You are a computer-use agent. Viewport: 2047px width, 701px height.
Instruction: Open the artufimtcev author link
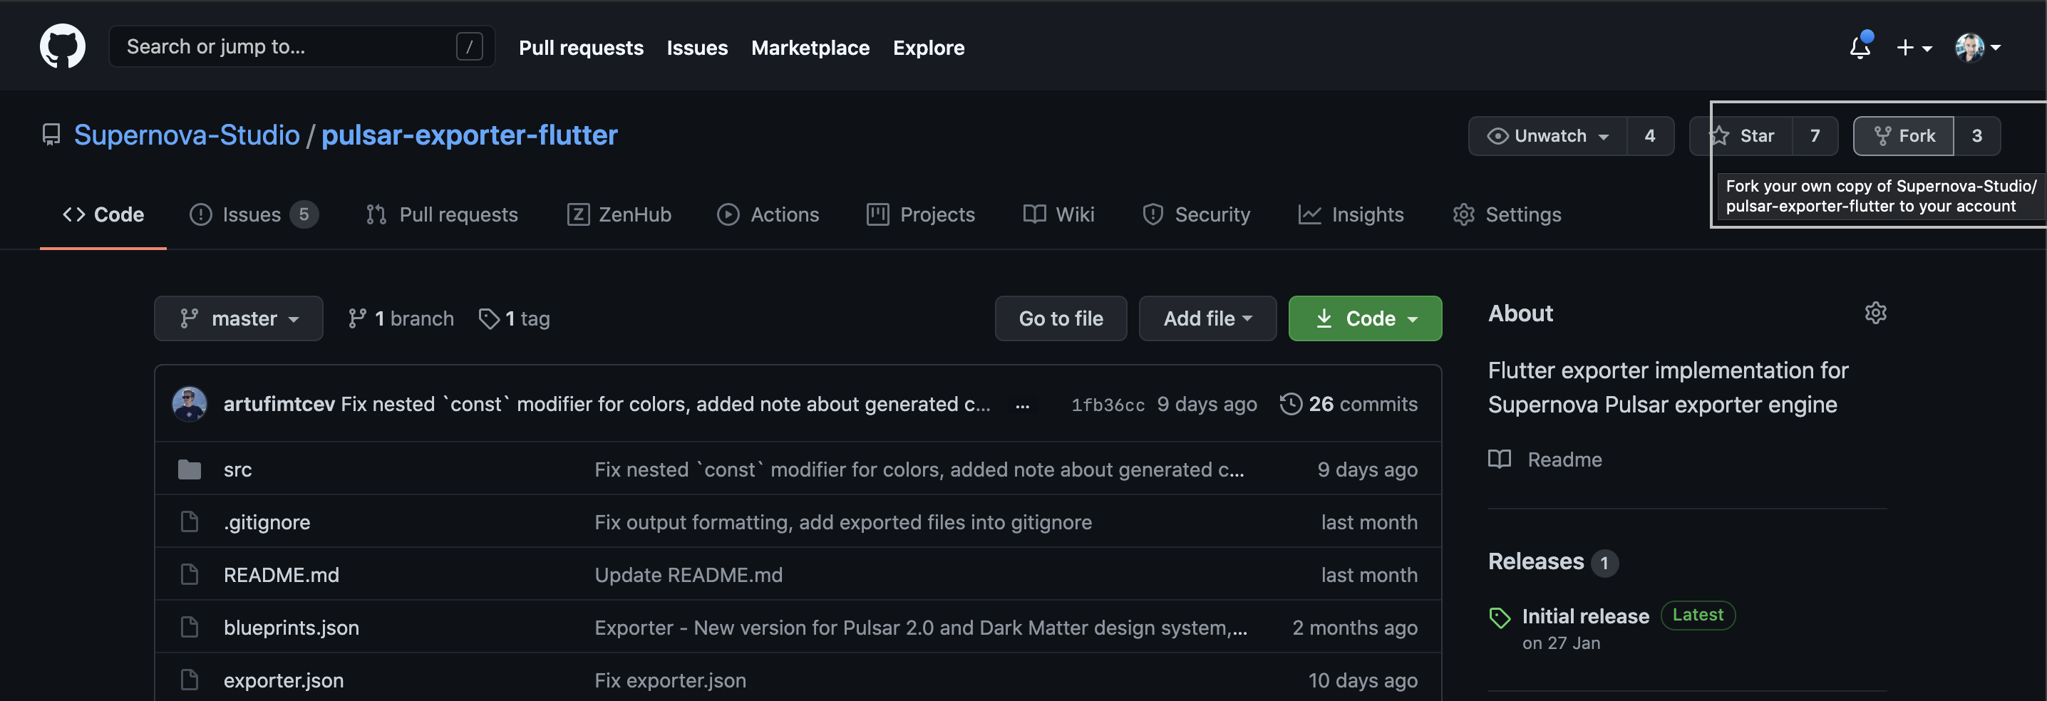click(279, 404)
